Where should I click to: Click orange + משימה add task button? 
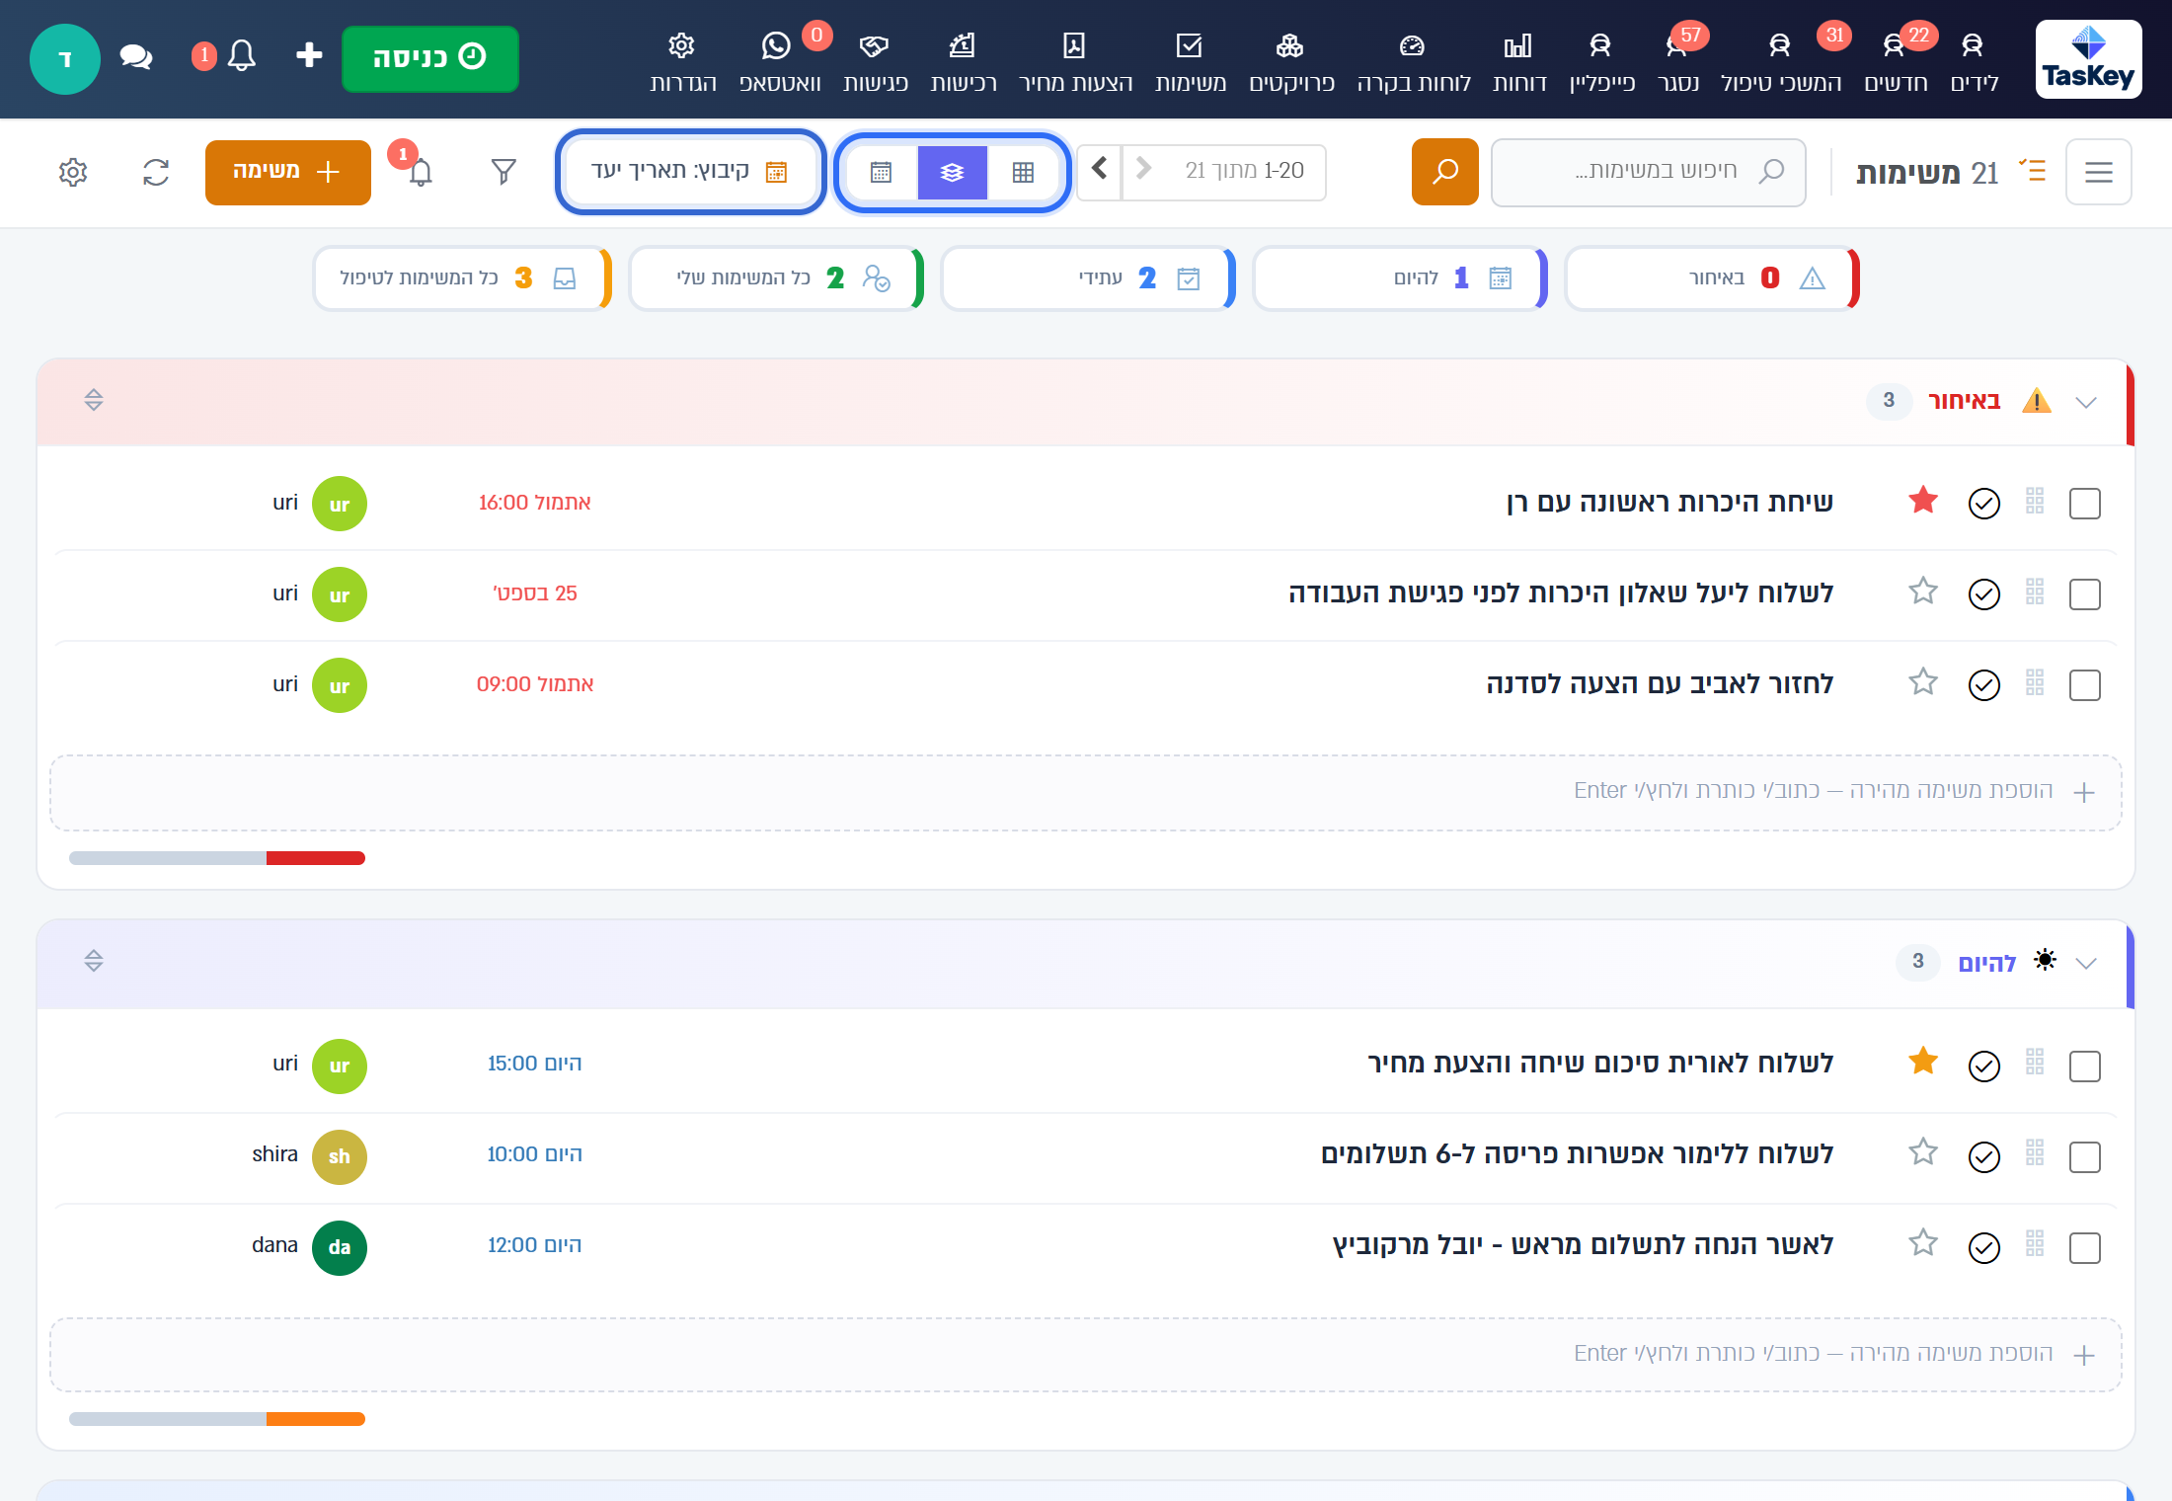288,172
